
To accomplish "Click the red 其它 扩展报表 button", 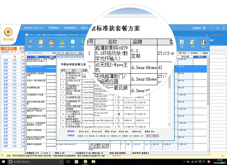I will (x=152, y=136).
